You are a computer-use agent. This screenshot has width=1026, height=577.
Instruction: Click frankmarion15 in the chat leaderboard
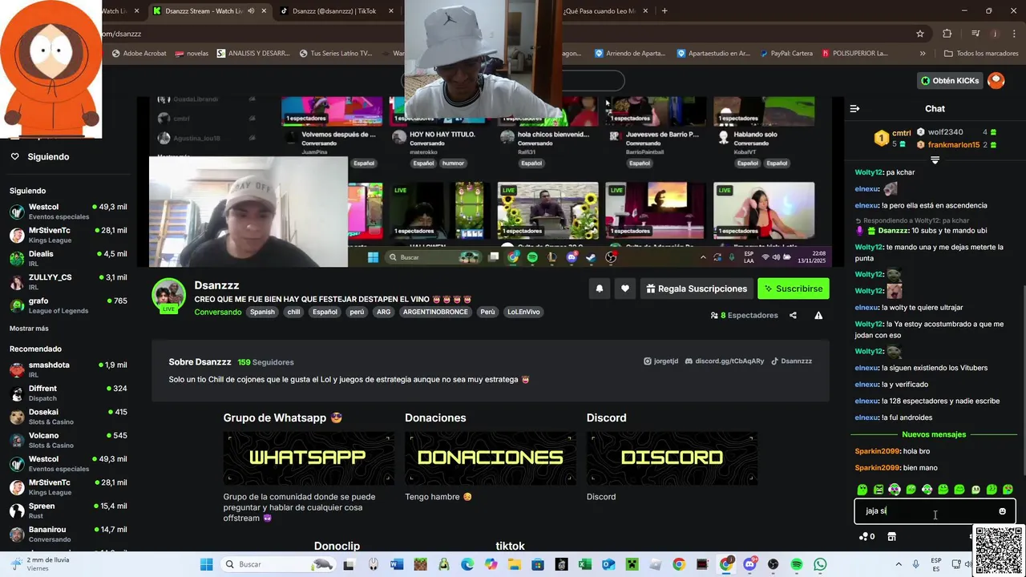click(954, 145)
